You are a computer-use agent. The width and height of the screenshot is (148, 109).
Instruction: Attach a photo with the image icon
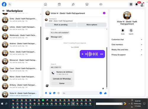coord(50,93)
